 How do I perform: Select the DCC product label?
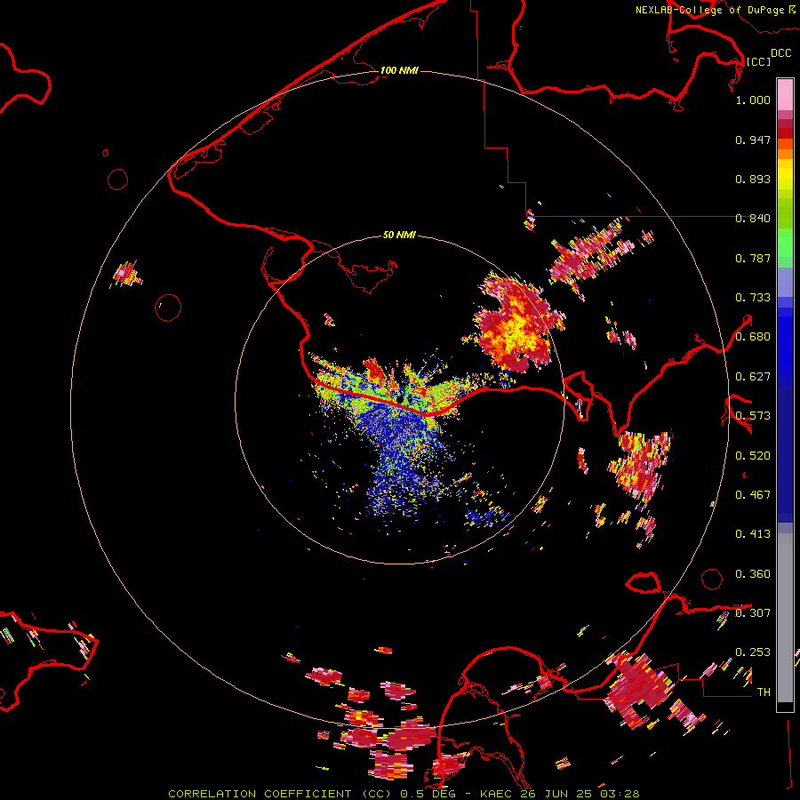coord(780,53)
